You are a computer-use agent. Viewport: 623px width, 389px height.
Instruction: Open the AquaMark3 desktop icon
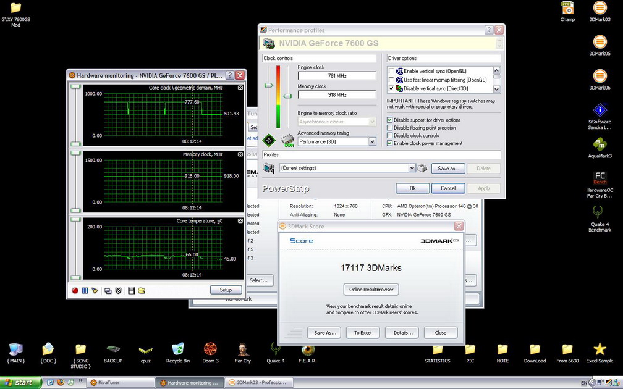pyautogui.click(x=600, y=148)
